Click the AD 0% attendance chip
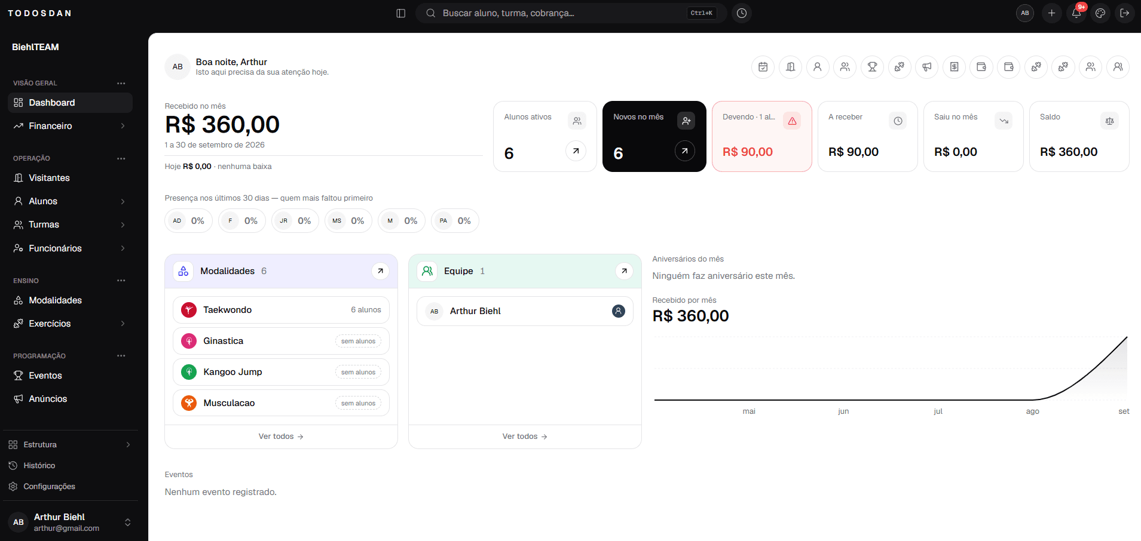 pos(188,221)
